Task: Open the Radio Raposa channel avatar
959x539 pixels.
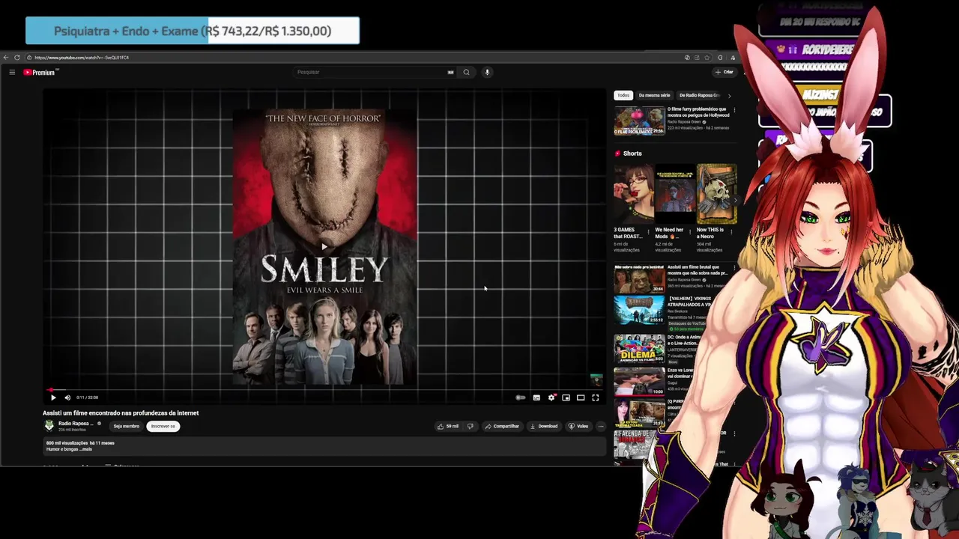Action: [x=49, y=426]
